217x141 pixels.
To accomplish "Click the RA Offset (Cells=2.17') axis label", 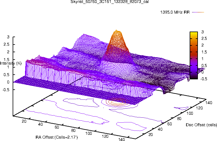I will point(57,137).
